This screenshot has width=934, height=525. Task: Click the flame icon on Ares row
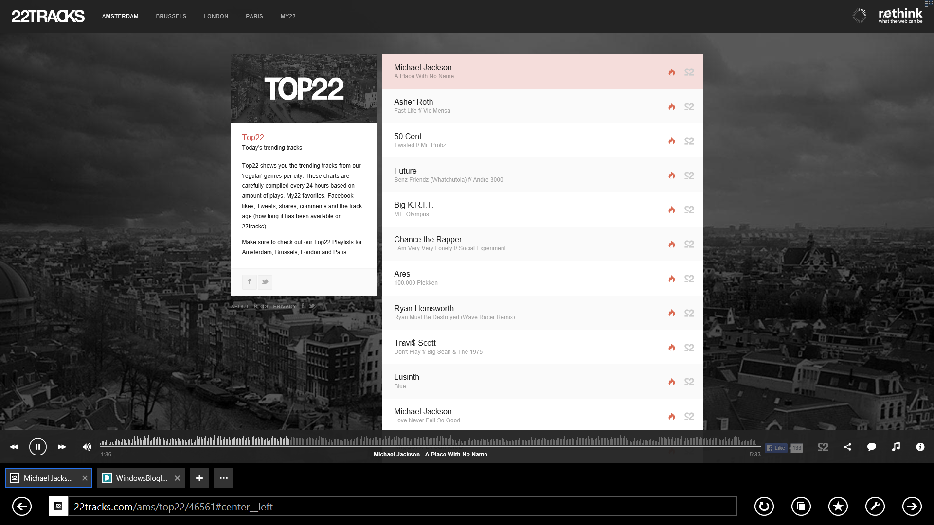(x=672, y=279)
